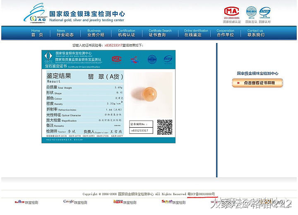298x215 pixels.
Task: Click the QAC site logo in header
Action: click(35, 14)
